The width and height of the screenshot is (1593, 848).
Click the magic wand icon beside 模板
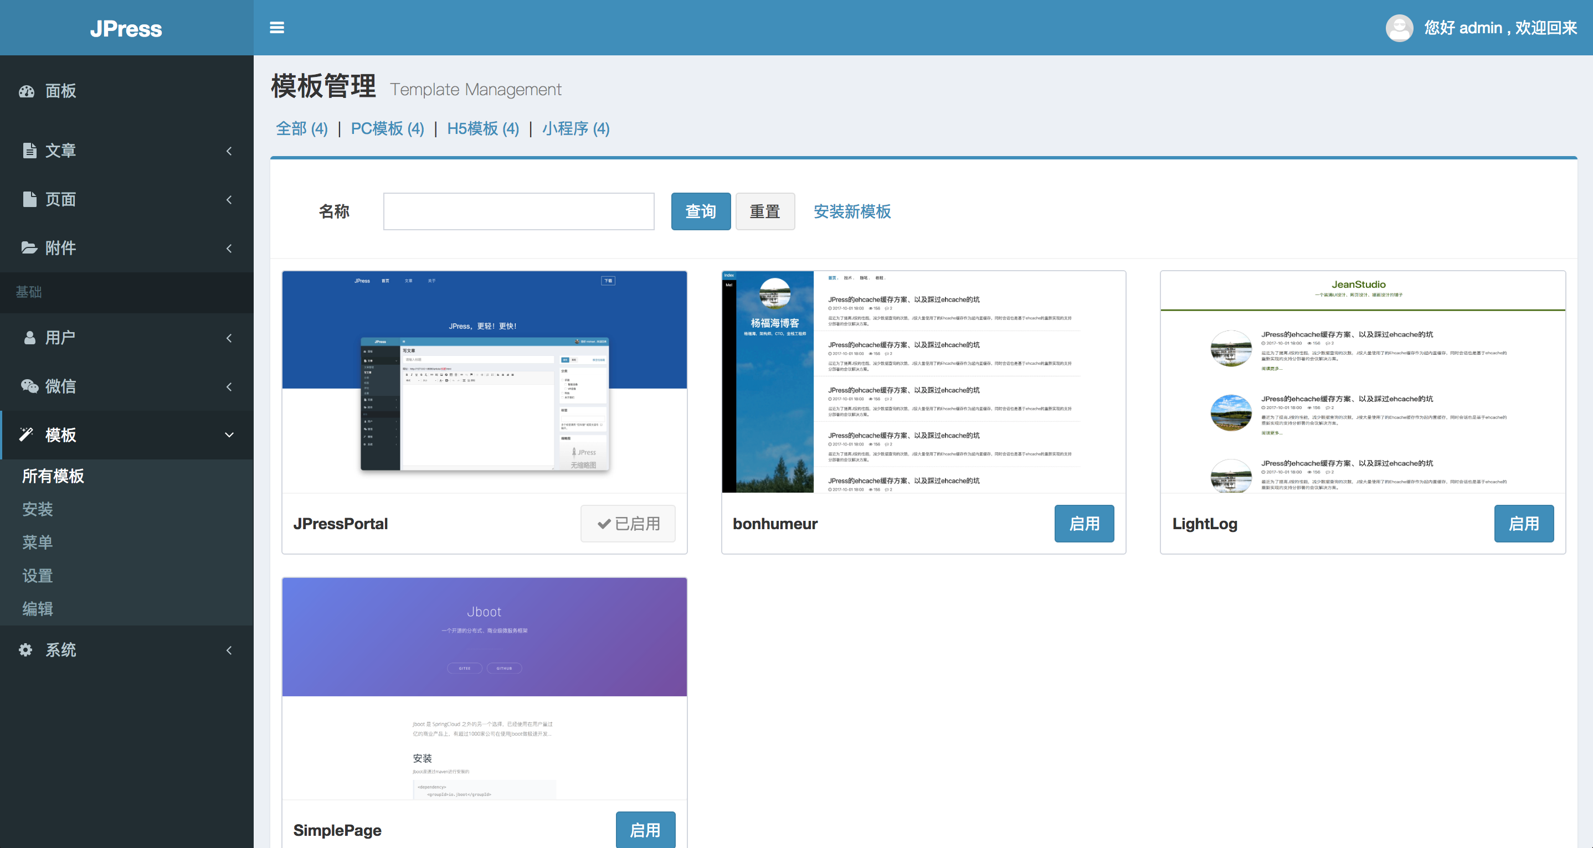tap(27, 435)
